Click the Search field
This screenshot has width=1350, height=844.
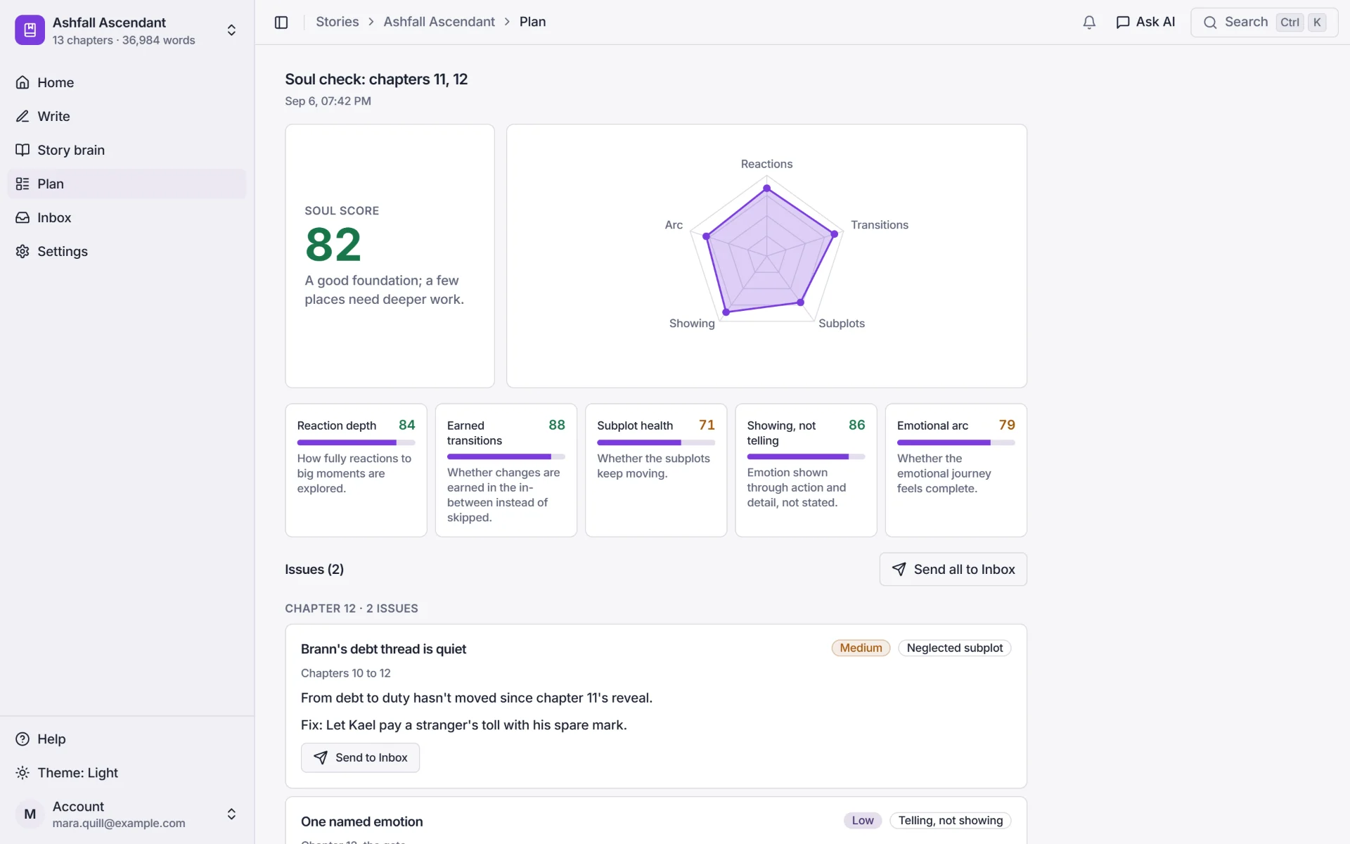pos(1264,23)
